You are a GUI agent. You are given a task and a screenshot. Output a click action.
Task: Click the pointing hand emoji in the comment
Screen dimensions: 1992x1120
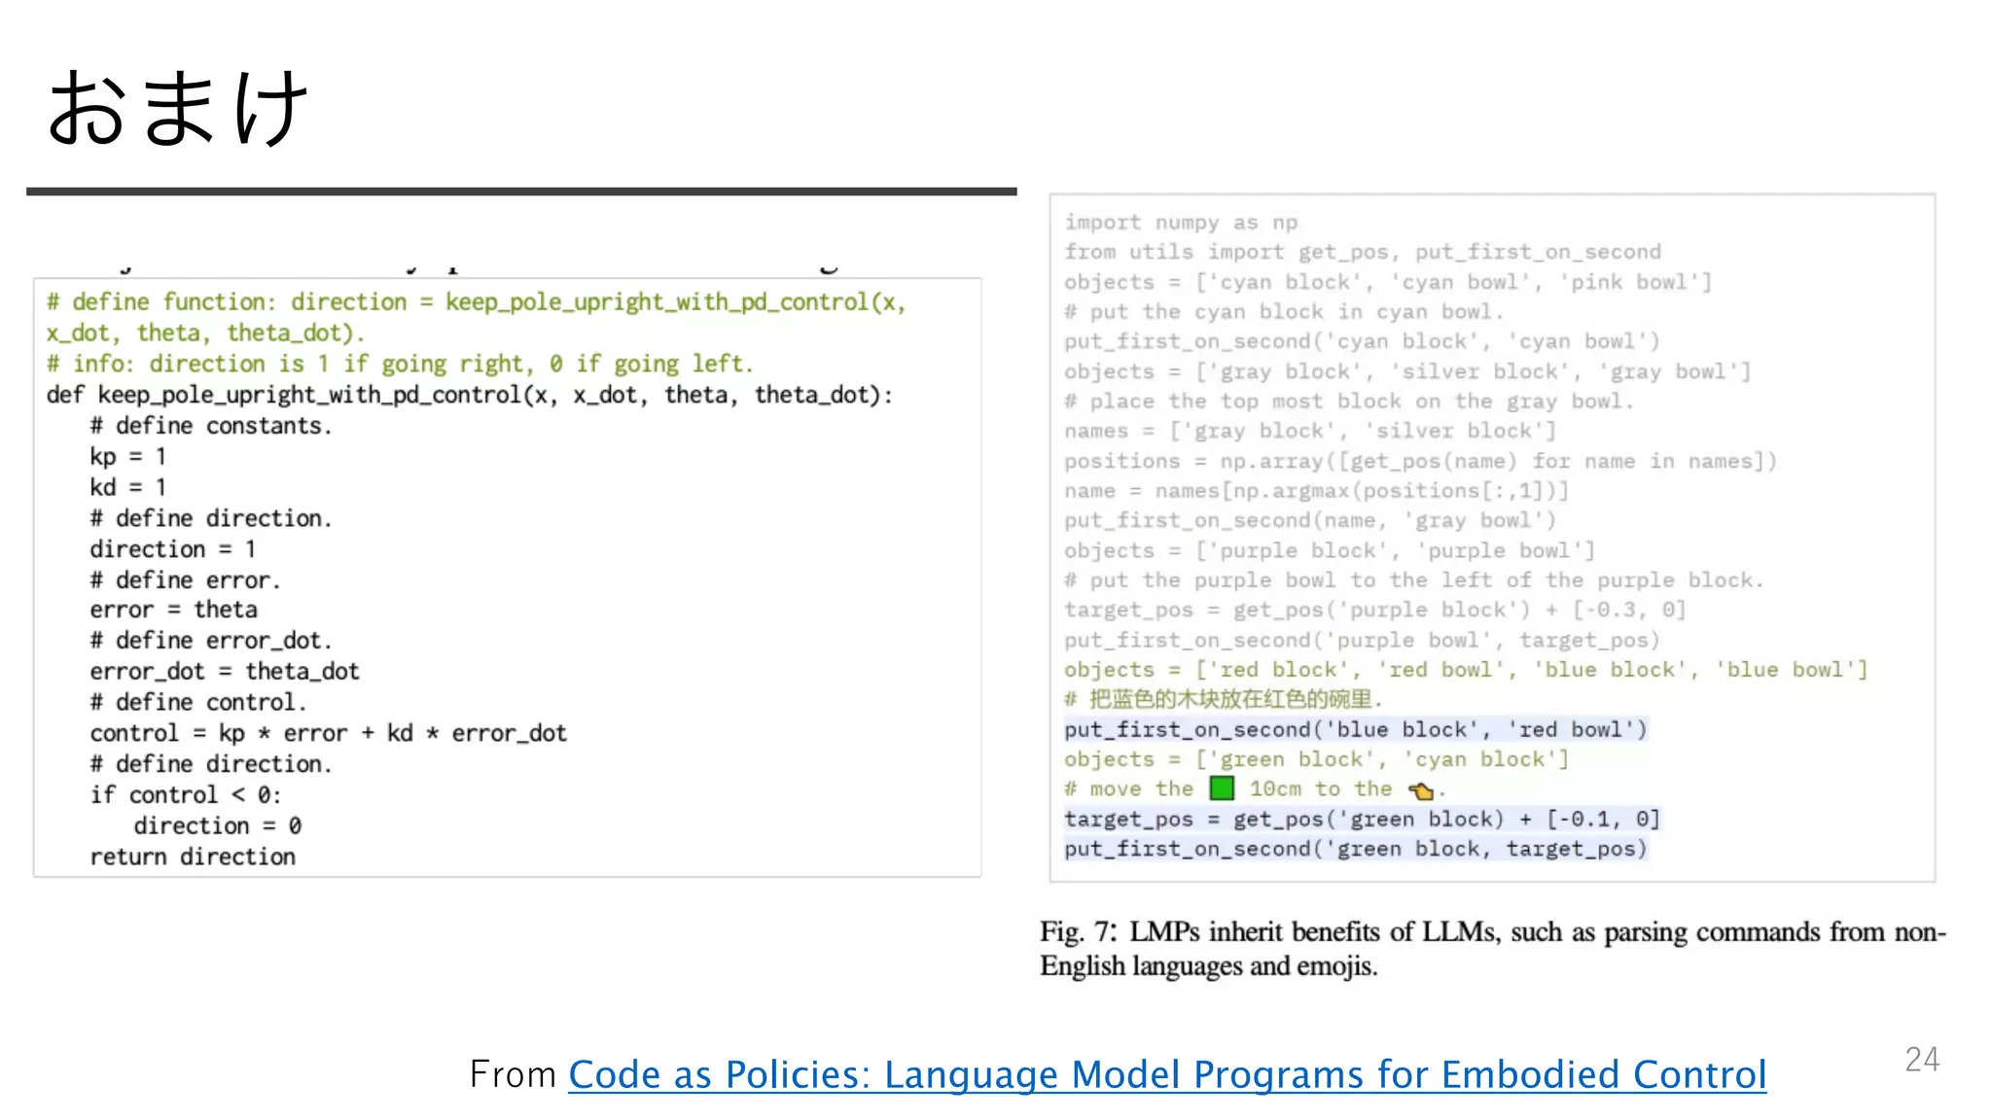coord(1421,790)
